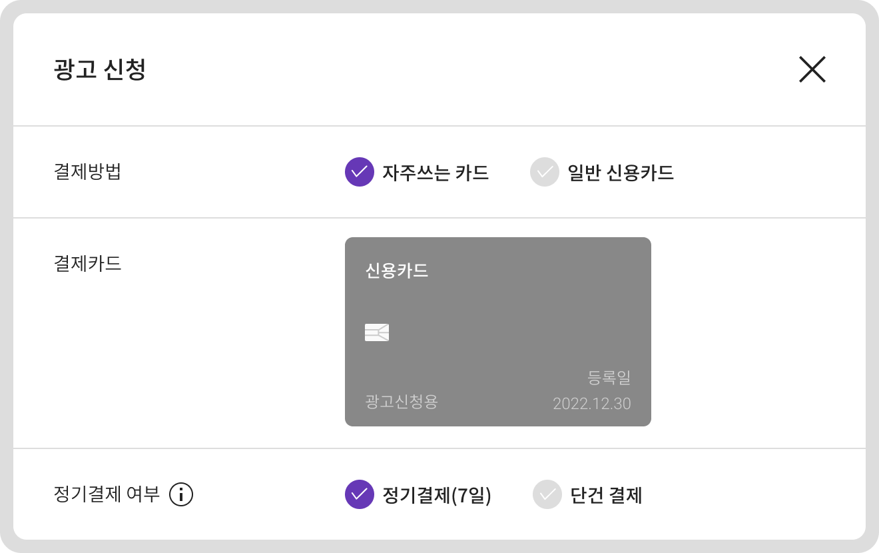Click the info icon beside 정기결제 여부
Image resolution: width=879 pixels, height=553 pixels.
[x=181, y=494]
